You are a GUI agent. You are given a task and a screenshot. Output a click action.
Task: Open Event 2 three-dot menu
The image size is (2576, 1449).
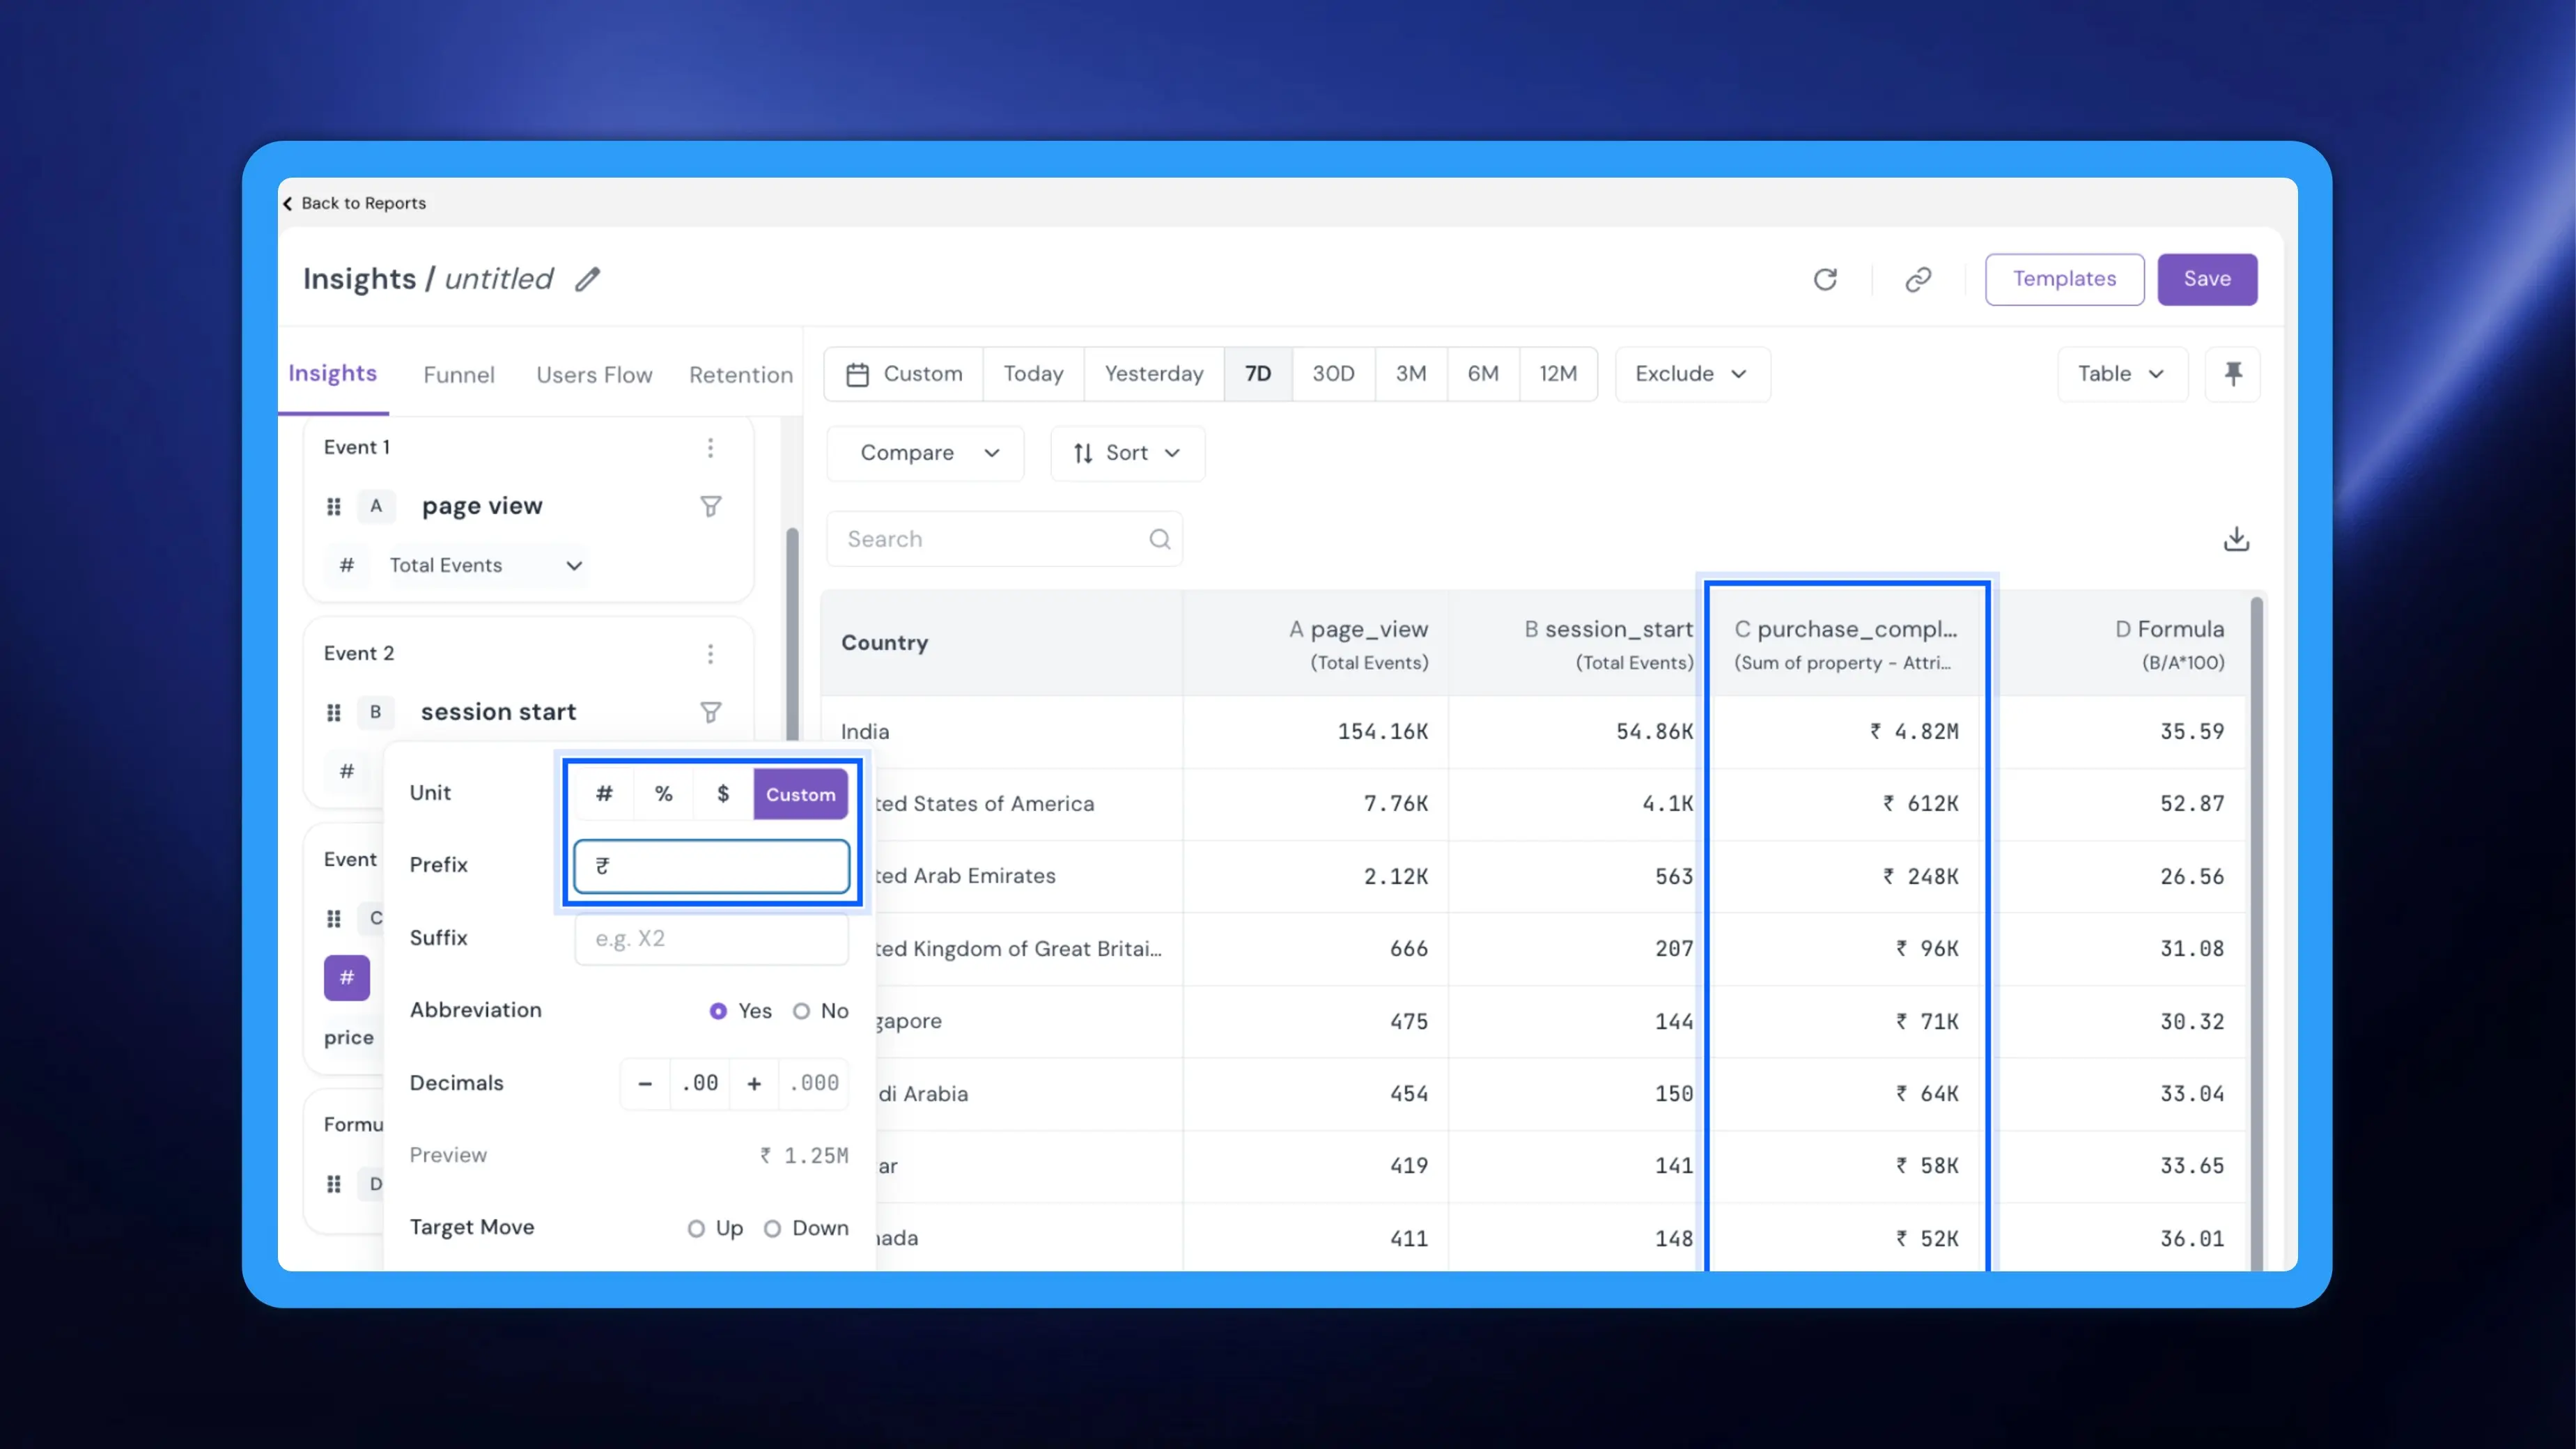[x=710, y=654]
